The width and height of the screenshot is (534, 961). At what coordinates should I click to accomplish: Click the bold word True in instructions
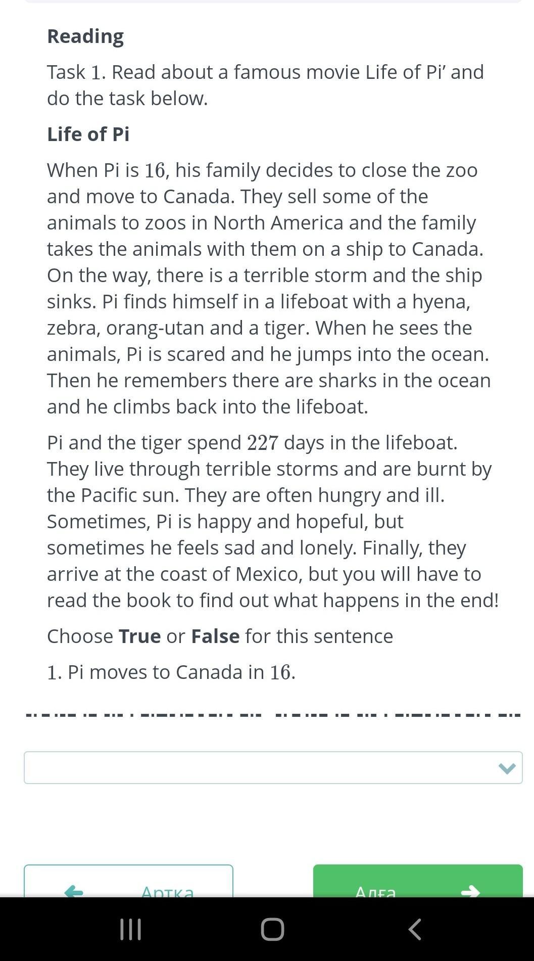139,636
